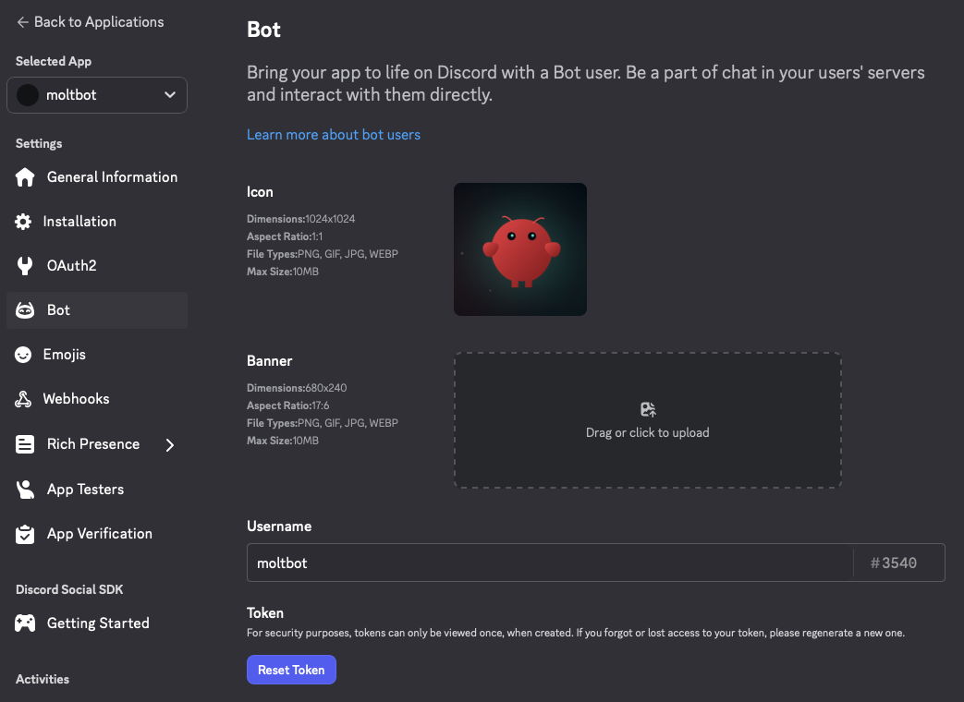
Task: Follow the Learn more about bot users link
Action: click(x=334, y=135)
